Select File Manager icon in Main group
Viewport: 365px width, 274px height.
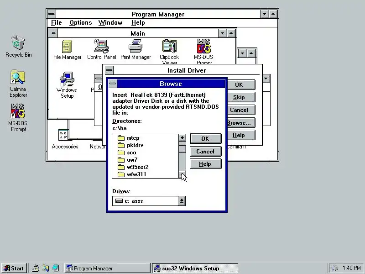[67, 47]
